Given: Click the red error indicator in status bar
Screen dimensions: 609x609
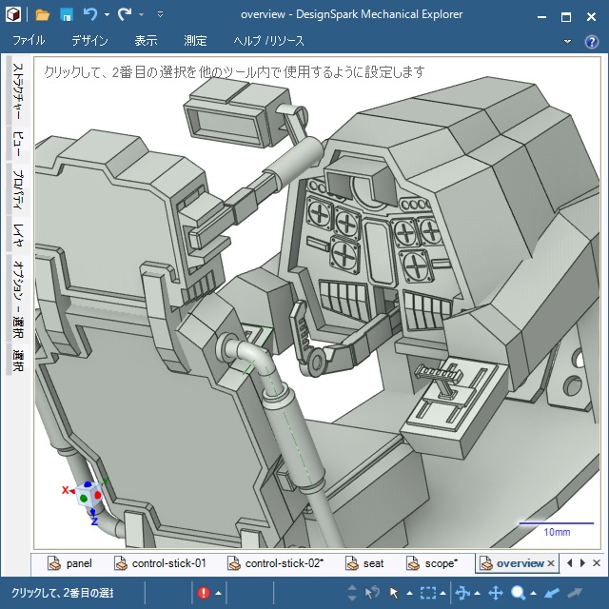Looking at the screenshot, I should click(204, 593).
